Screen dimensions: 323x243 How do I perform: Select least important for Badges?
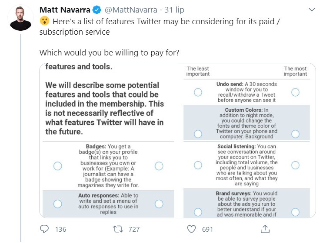tap(57, 166)
